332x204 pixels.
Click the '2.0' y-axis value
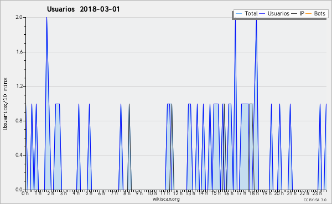pyautogui.click(x=19, y=17)
